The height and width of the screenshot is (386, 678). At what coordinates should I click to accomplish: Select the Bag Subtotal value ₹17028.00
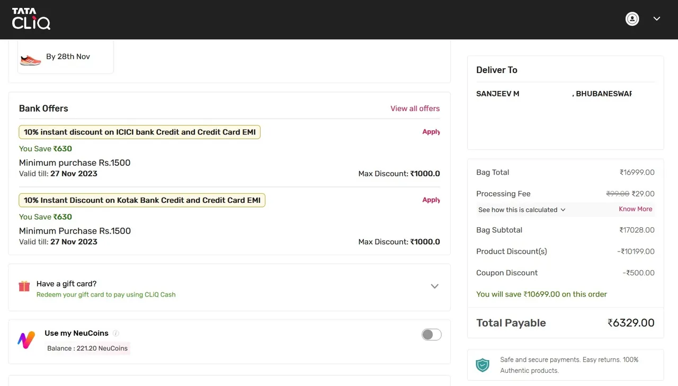(x=637, y=230)
